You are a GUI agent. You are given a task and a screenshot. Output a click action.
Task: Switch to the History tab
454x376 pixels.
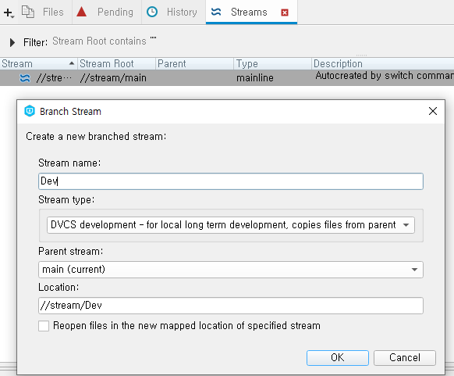[173, 13]
